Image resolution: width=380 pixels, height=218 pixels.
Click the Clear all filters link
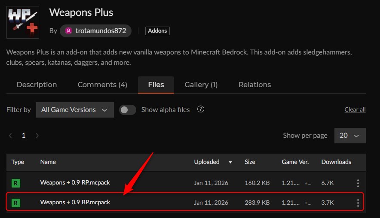pos(355,110)
